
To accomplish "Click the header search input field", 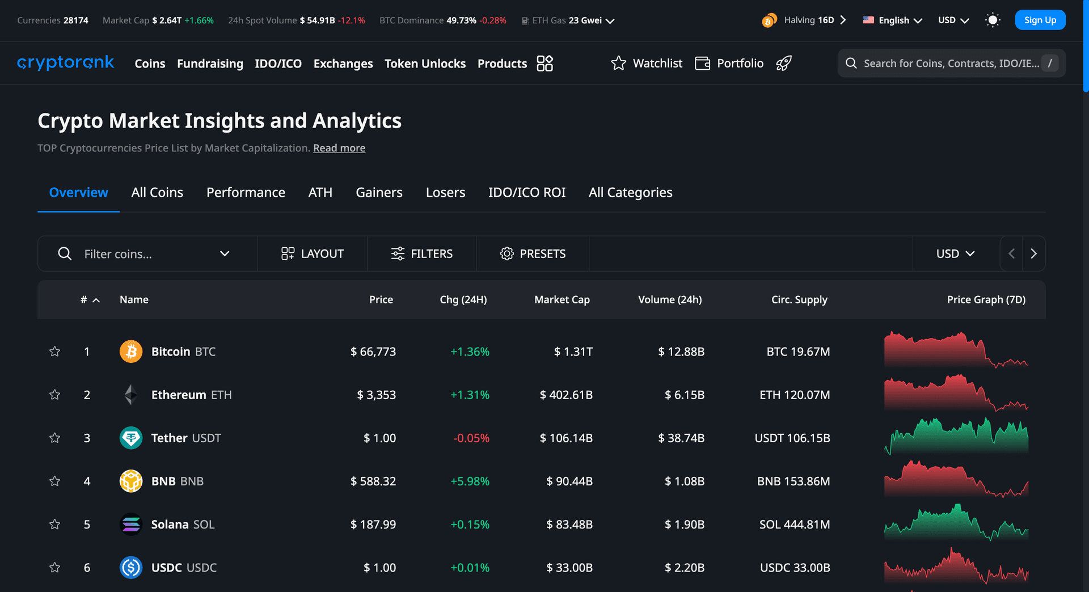I will (x=951, y=63).
